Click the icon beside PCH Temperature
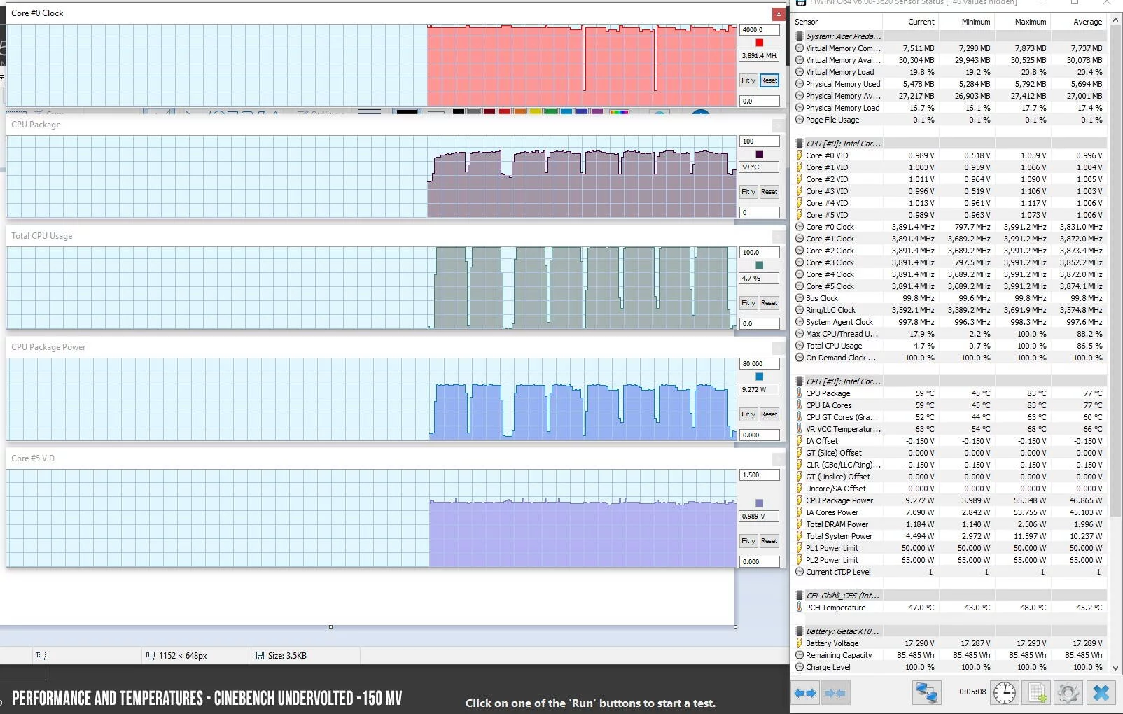Image resolution: width=1123 pixels, height=714 pixels. 800,608
